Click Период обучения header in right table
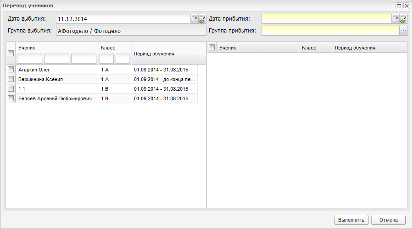 (365, 48)
